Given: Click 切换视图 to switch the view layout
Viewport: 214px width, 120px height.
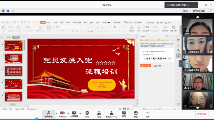Looking at the screenshot, I should [199, 11].
